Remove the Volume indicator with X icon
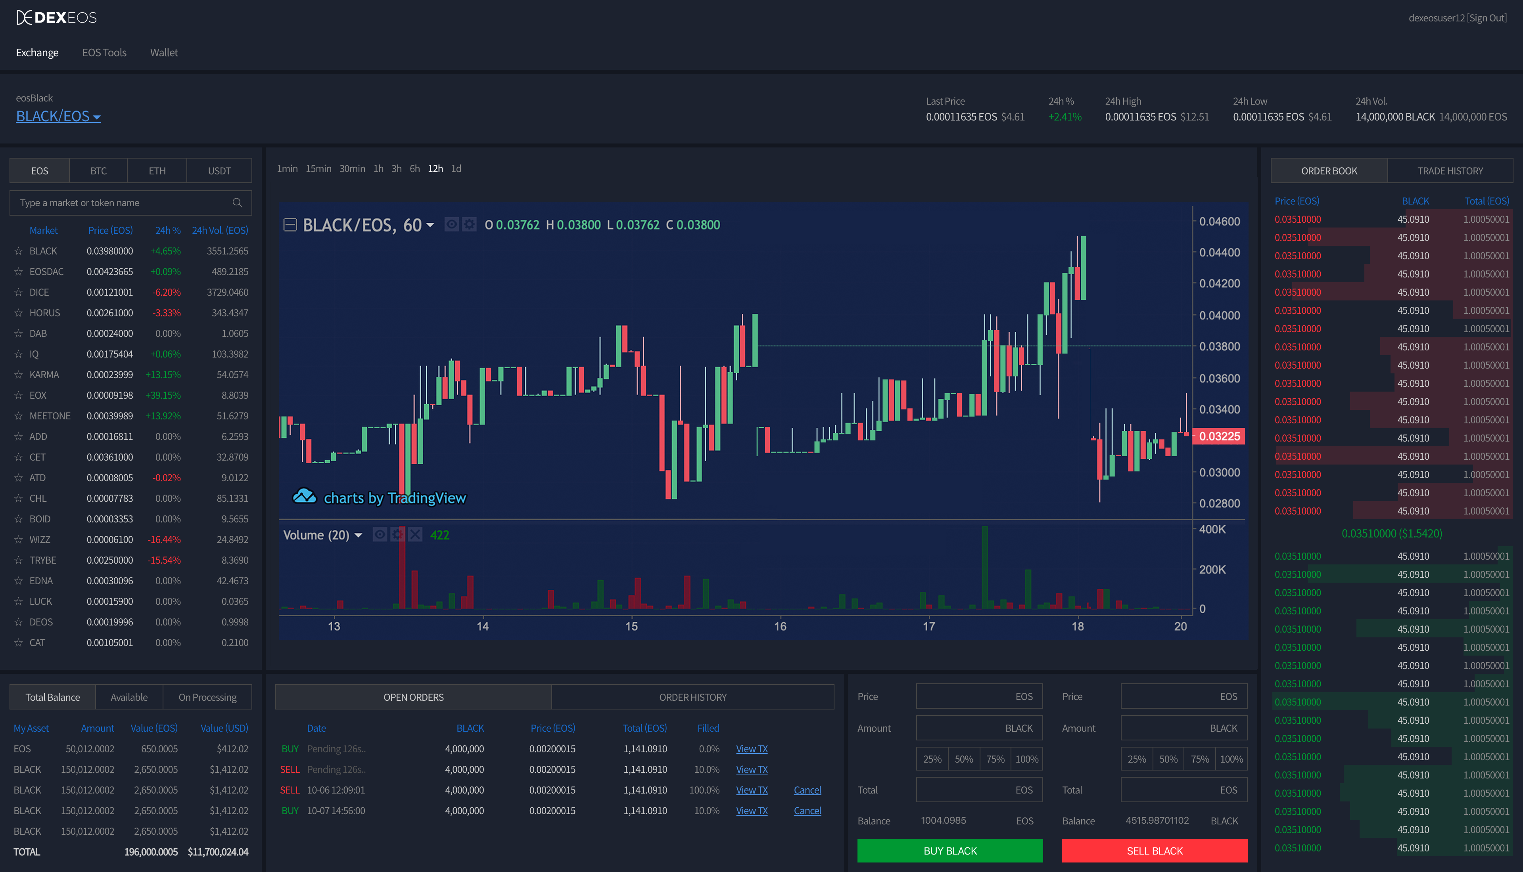Viewport: 1523px width, 872px height. click(415, 534)
